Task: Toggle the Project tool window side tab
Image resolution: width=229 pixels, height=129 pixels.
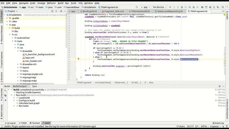Action: point(1,16)
